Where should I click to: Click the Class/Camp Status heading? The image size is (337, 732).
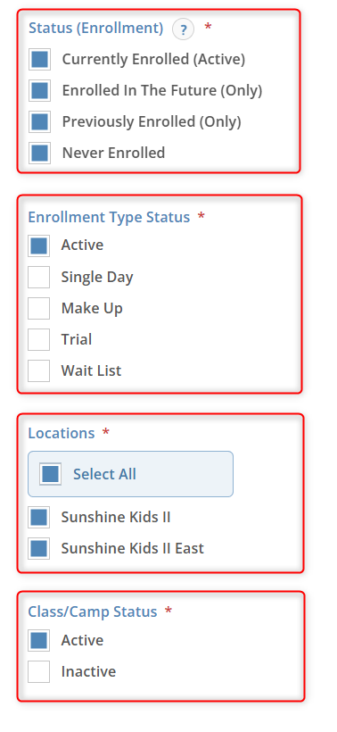[x=93, y=611]
